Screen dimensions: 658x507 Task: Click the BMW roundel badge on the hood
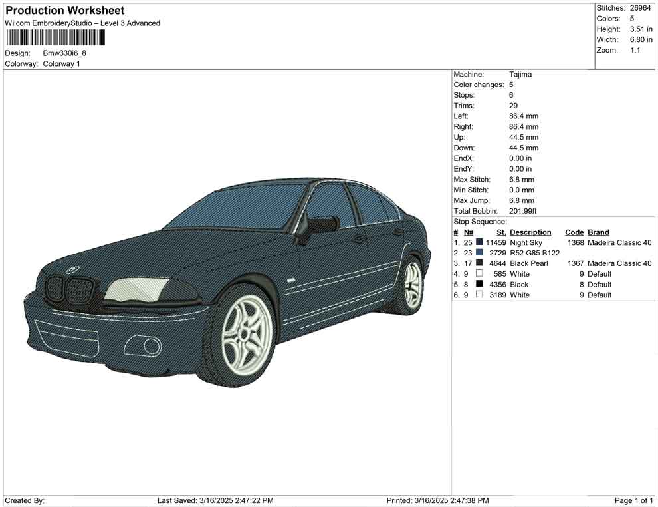point(72,269)
